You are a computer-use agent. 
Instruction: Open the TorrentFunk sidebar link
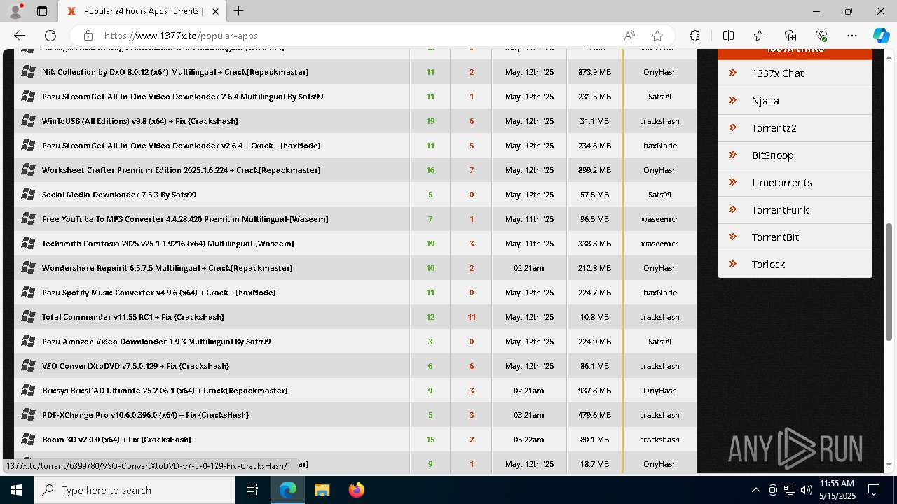click(x=780, y=209)
